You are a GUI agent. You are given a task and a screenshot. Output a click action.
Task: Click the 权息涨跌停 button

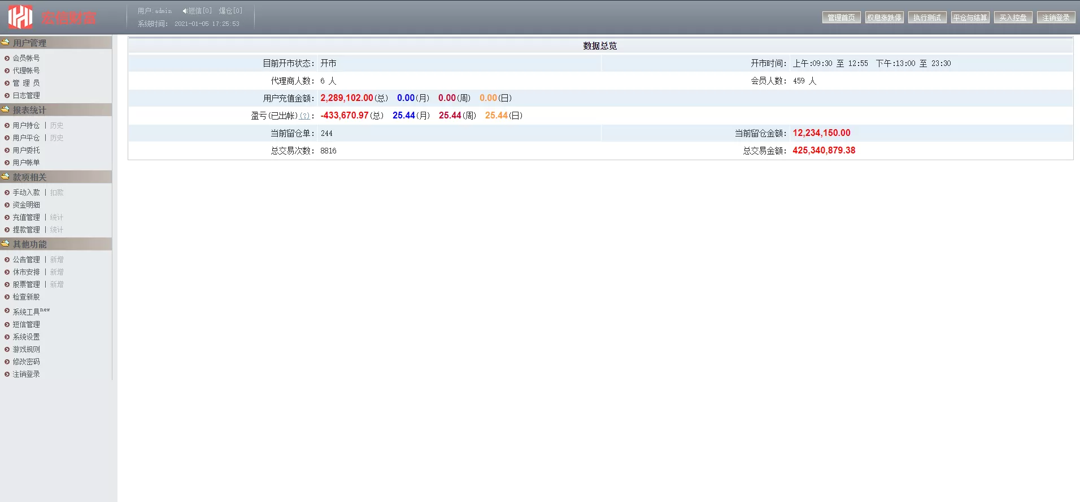click(885, 17)
